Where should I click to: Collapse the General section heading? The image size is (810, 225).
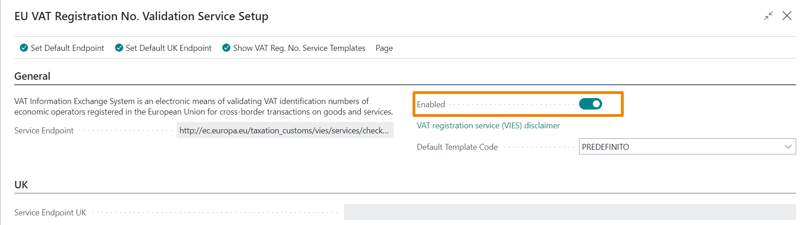pos(32,76)
